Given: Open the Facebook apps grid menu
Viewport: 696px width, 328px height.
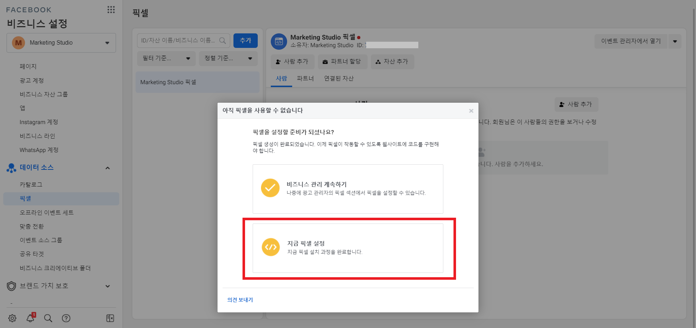Looking at the screenshot, I should 111,10.
